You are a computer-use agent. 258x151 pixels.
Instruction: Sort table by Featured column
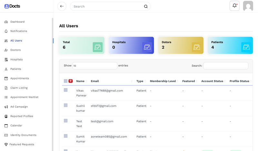click(190, 81)
